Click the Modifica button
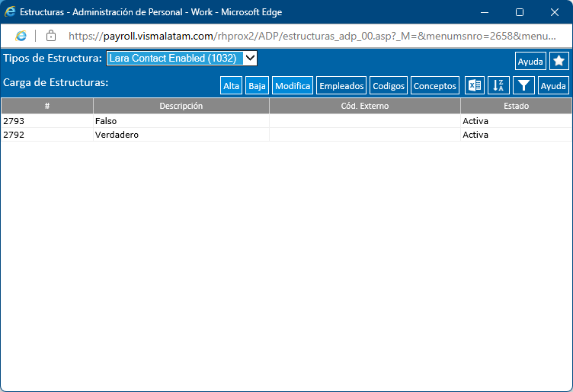This screenshot has width=573, height=392. point(293,85)
